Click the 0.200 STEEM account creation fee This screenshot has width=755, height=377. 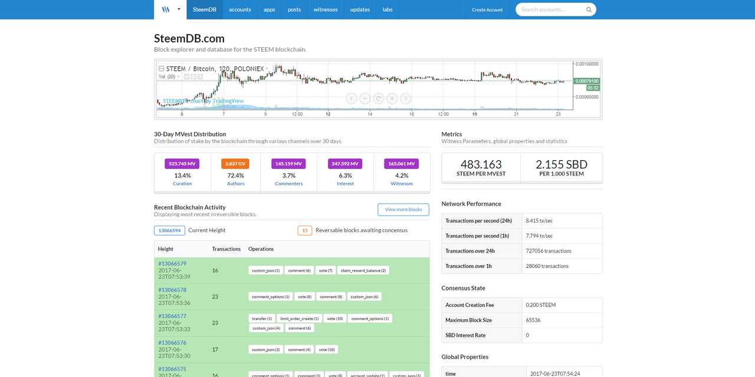(540, 305)
